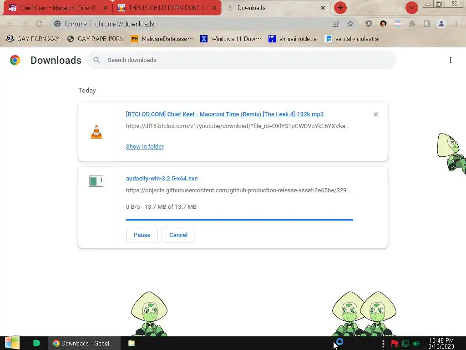Go back using the back arrow
This screenshot has height=350, width=466.
coord(10,24)
